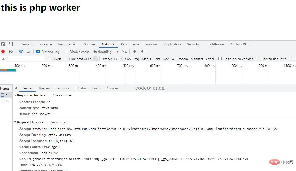Switch to the Sources tab
The height and width of the screenshot is (171, 296).
[90, 44]
